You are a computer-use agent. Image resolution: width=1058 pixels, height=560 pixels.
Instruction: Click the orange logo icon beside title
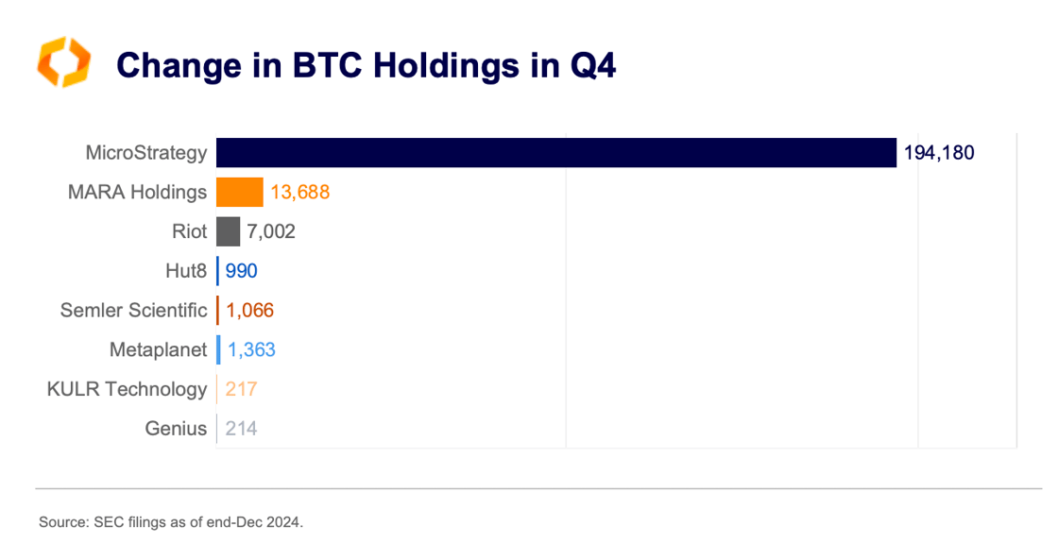pyautogui.click(x=63, y=63)
